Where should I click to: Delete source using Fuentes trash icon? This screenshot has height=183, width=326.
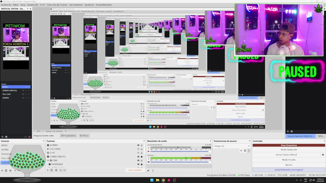[51, 170]
